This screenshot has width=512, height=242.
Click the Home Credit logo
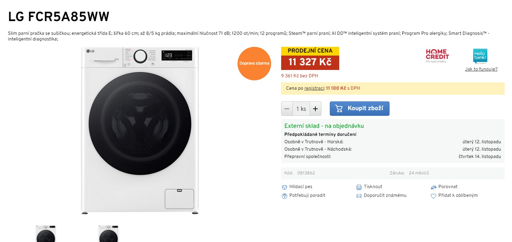pos(437,56)
